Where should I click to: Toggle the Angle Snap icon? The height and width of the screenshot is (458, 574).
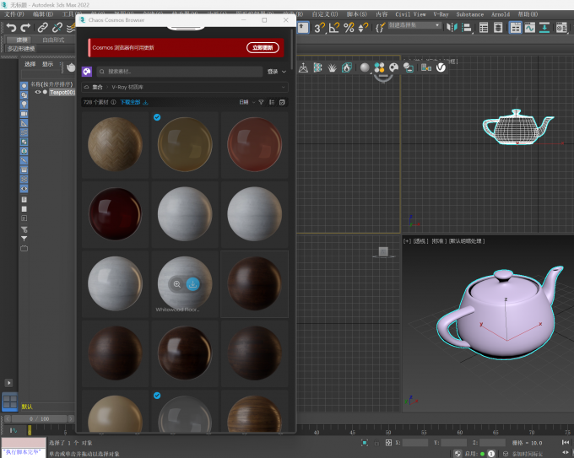[x=334, y=28]
